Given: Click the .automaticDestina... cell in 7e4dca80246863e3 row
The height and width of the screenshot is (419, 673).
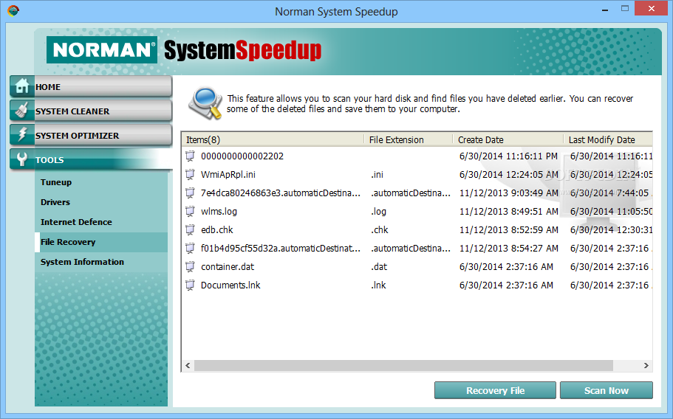Looking at the screenshot, I should pyautogui.click(x=411, y=193).
